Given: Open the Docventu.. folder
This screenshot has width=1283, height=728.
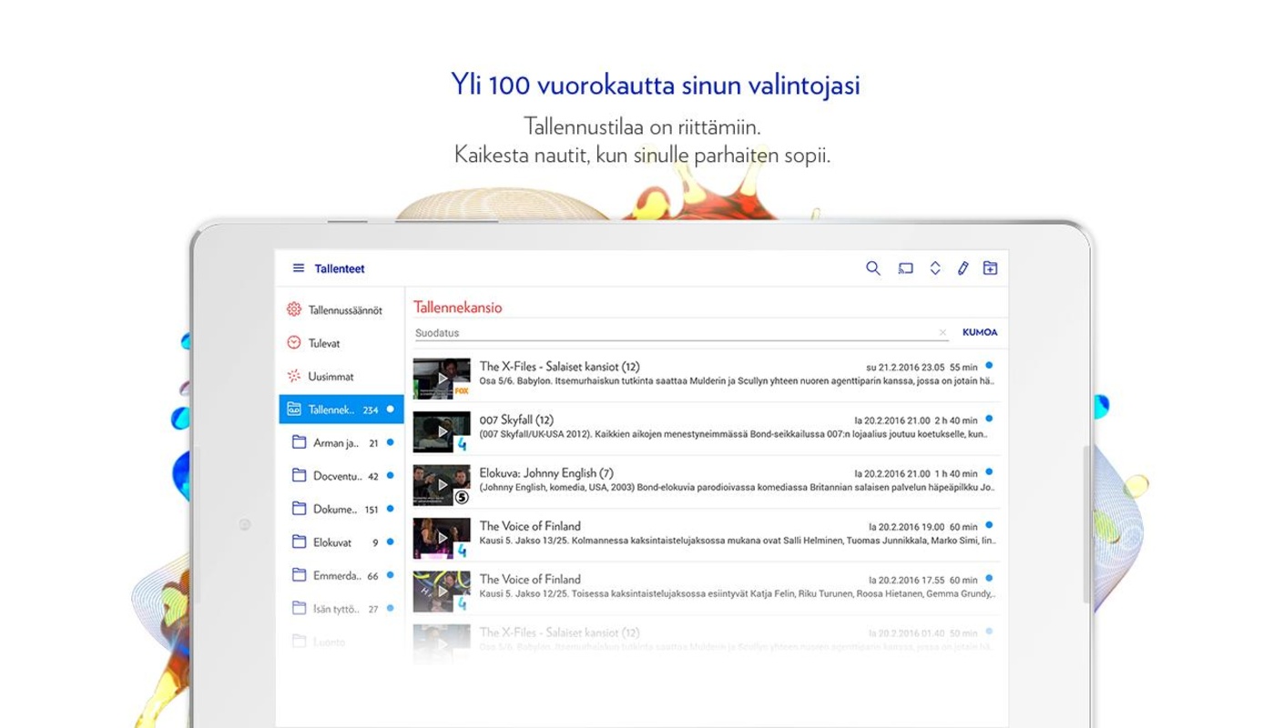Looking at the screenshot, I should coord(341,476).
